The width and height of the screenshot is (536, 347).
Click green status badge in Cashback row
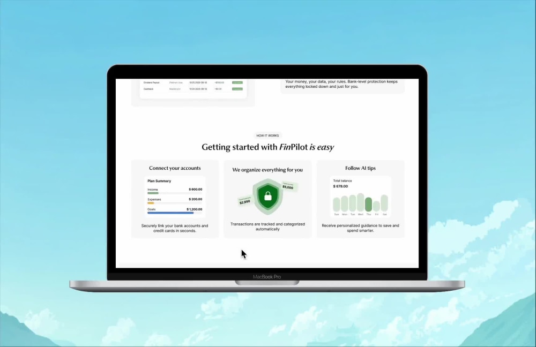coord(237,89)
